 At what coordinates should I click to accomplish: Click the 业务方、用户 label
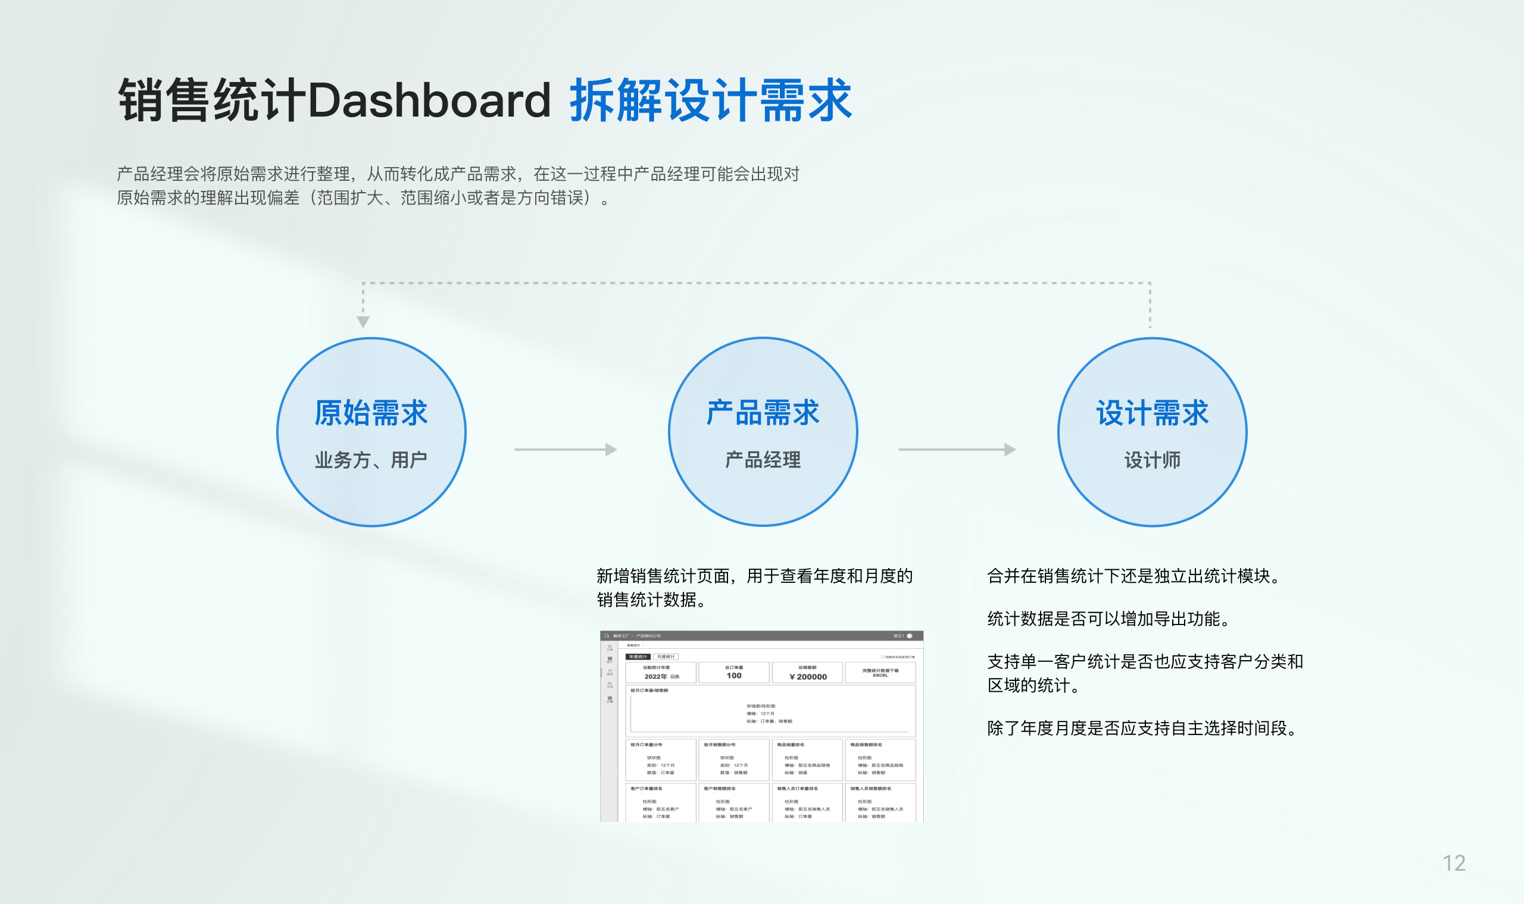(371, 460)
